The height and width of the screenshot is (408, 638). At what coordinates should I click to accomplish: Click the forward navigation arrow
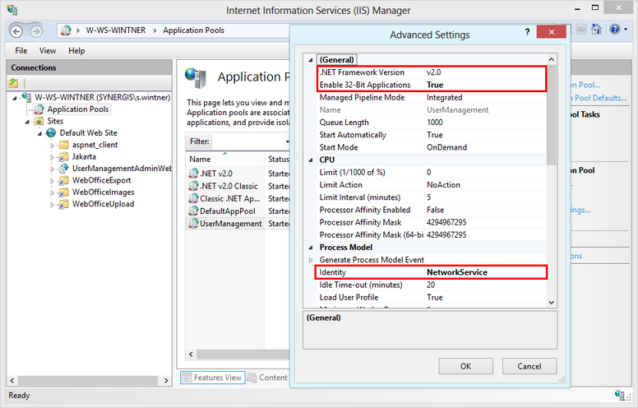point(36,31)
